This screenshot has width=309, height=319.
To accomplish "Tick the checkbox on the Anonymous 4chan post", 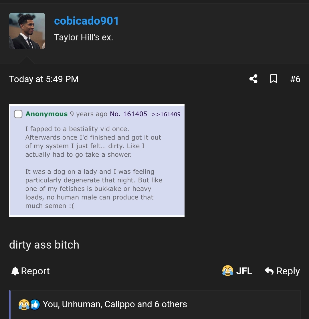I will pos(18,114).
